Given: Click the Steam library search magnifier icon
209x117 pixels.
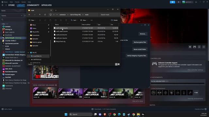Looking at the screenshot, I should coord(2,19).
